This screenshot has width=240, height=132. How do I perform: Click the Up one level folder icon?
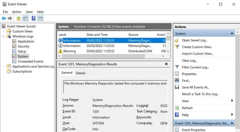coord(19,19)
